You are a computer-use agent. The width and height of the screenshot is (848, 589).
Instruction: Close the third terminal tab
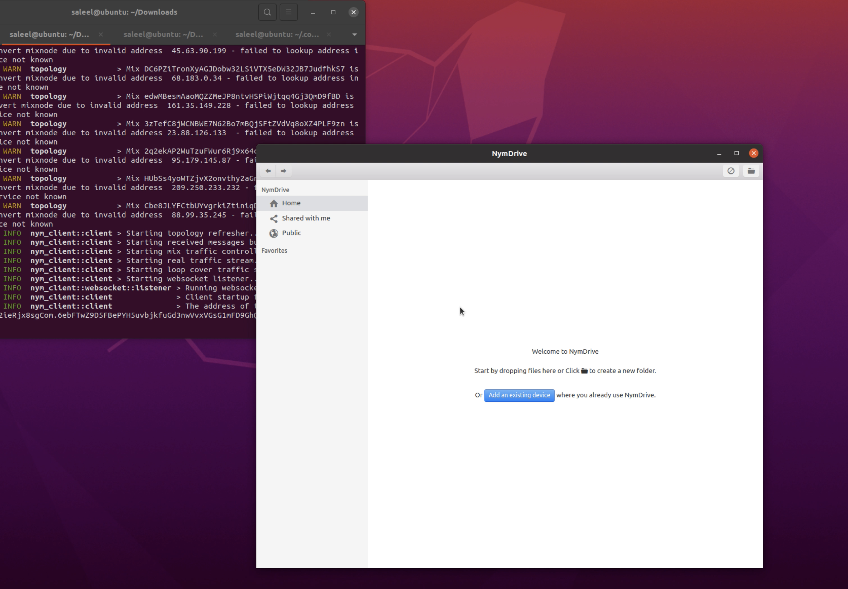[329, 34]
